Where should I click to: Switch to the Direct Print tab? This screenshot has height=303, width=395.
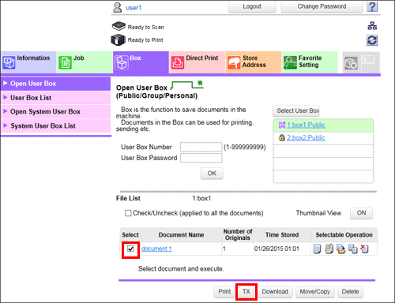point(197,62)
